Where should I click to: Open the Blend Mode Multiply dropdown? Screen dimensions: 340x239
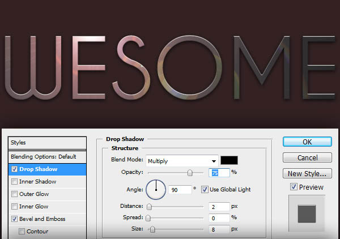pyautogui.click(x=182, y=161)
